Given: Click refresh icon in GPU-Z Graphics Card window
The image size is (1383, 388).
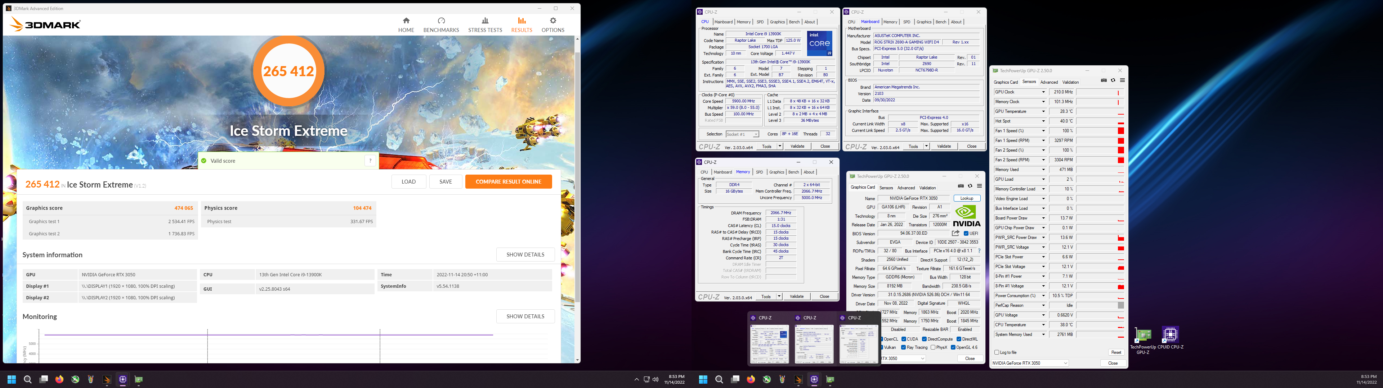Looking at the screenshot, I should coord(970,186).
